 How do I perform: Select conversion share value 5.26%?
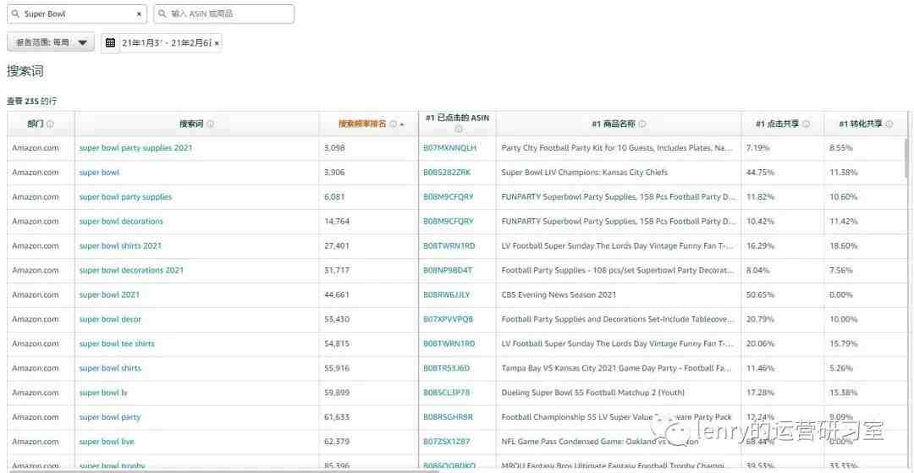841,368
